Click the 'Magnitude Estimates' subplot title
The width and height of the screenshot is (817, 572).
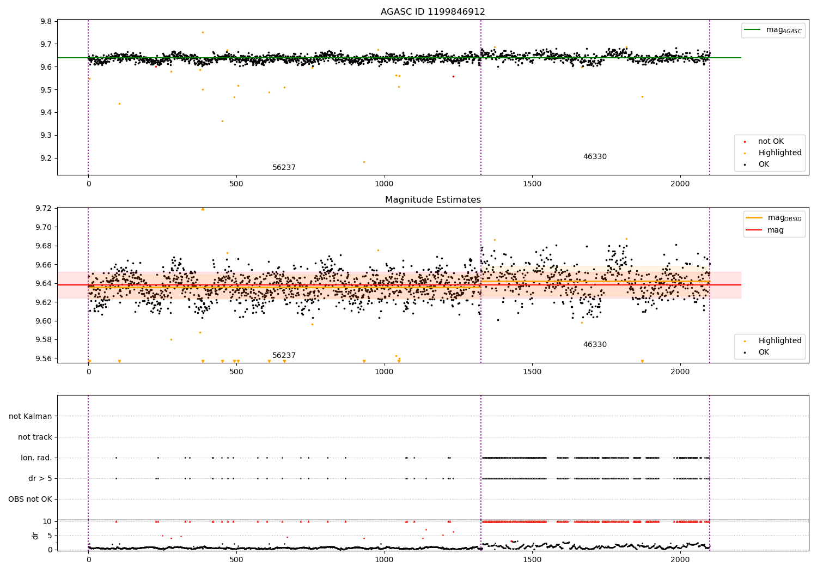pos(432,200)
